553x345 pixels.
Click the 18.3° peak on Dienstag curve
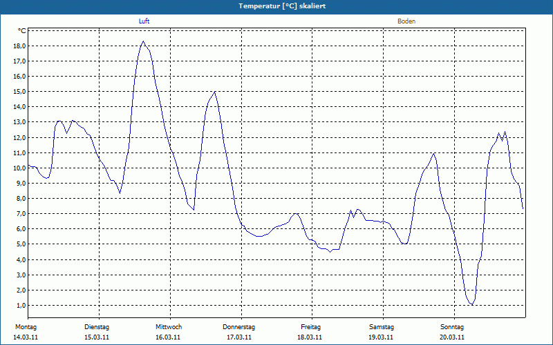click(x=143, y=41)
